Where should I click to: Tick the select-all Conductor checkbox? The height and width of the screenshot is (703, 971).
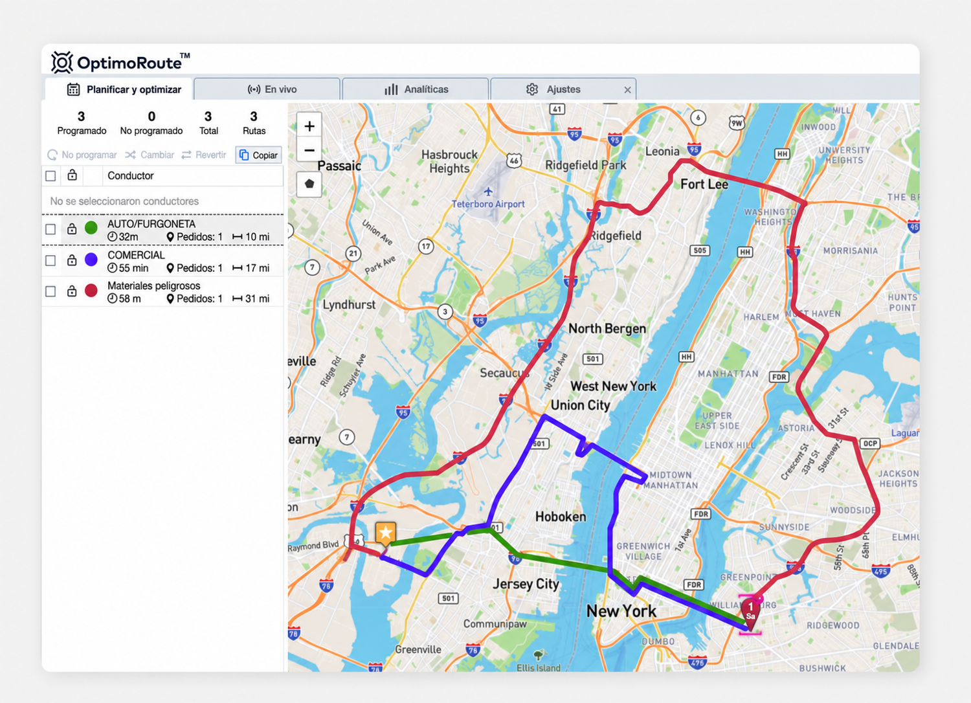(x=50, y=176)
